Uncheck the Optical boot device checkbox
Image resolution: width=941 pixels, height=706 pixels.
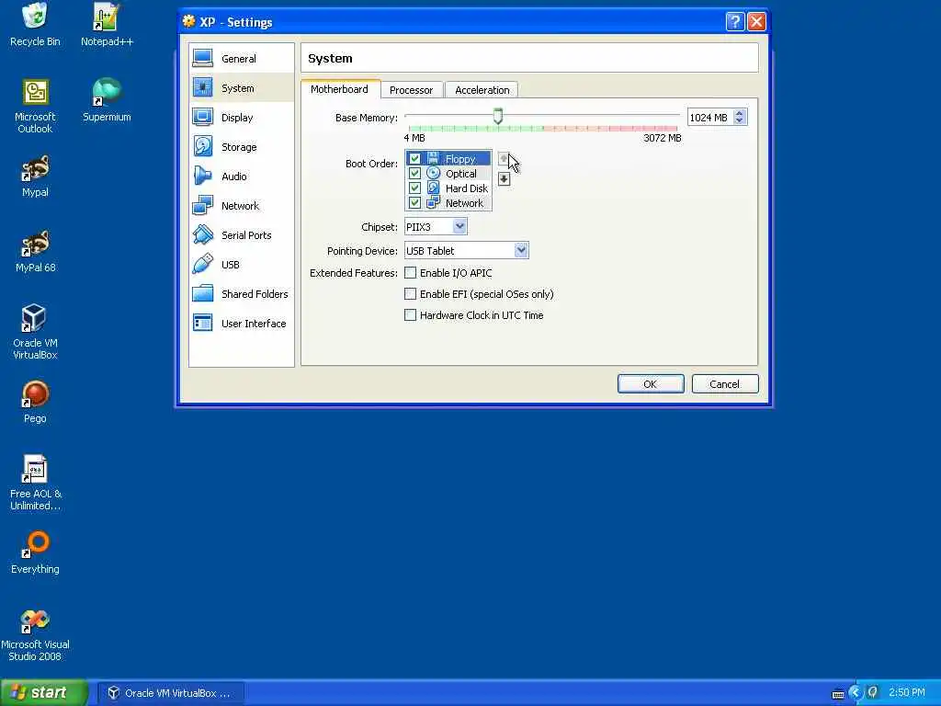click(414, 174)
